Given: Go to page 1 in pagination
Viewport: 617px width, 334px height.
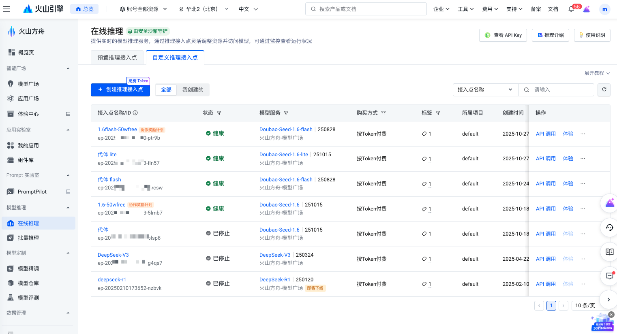Looking at the screenshot, I should click(551, 306).
